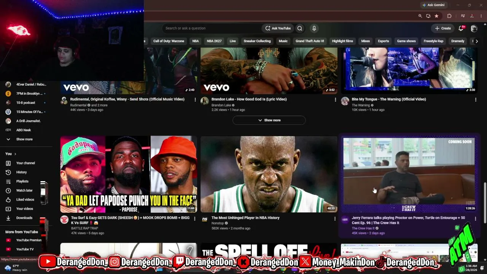The height and width of the screenshot is (274, 487).
Task: Open options menu for Rudimental Send Shots video
Action: 195,100
